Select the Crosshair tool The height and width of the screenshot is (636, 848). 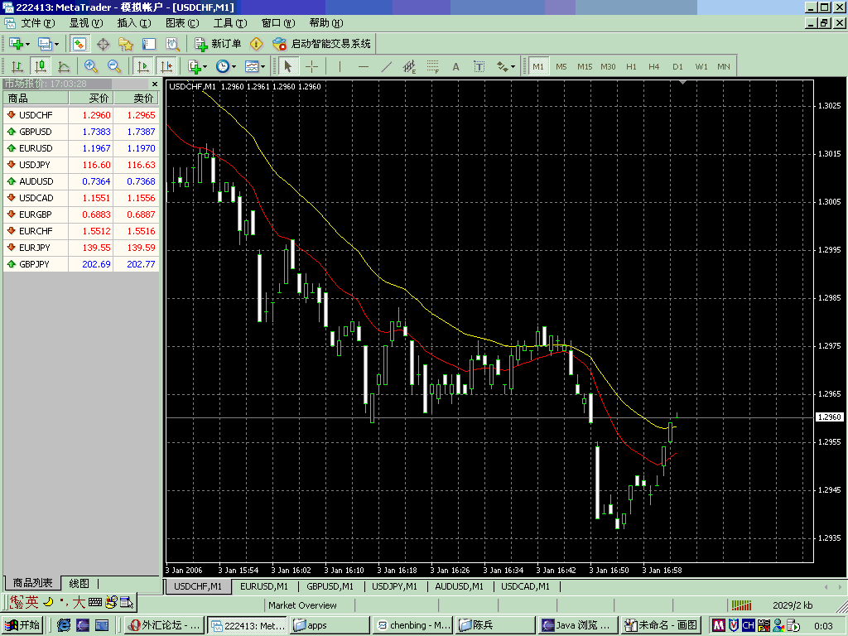(311, 65)
